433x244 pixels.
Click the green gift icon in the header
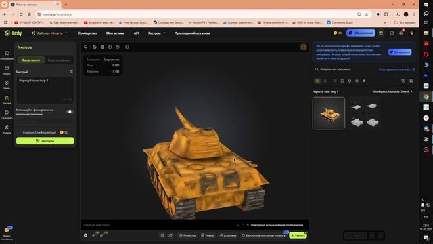pos(381,33)
